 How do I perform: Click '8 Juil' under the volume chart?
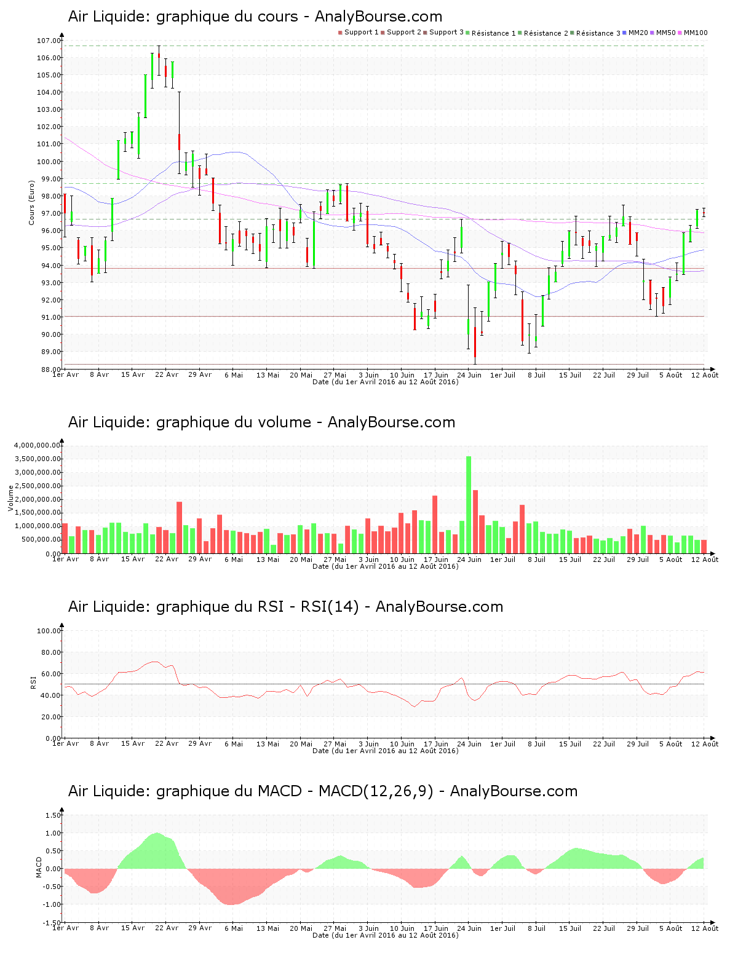pyautogui.click(x=536, y=559)
